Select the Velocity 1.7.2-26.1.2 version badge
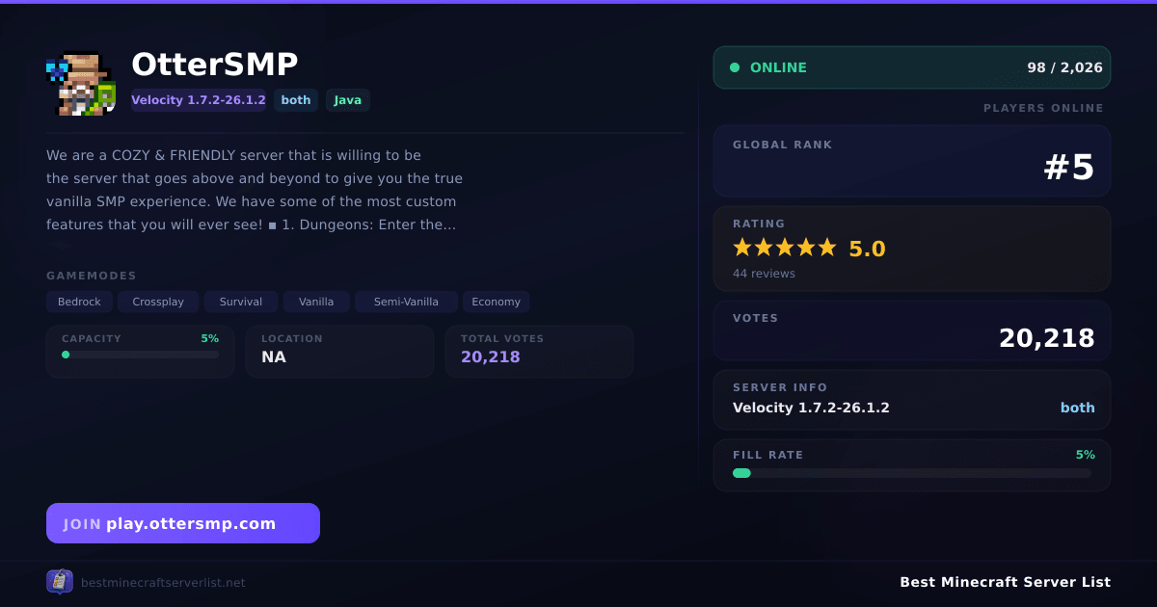The width and height of the screenshot is (1157, 607). (199, 100)
